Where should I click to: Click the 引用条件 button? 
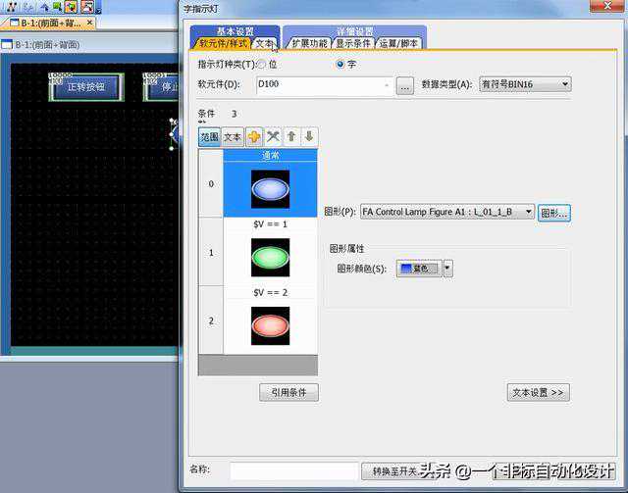(x=288, y=392)
